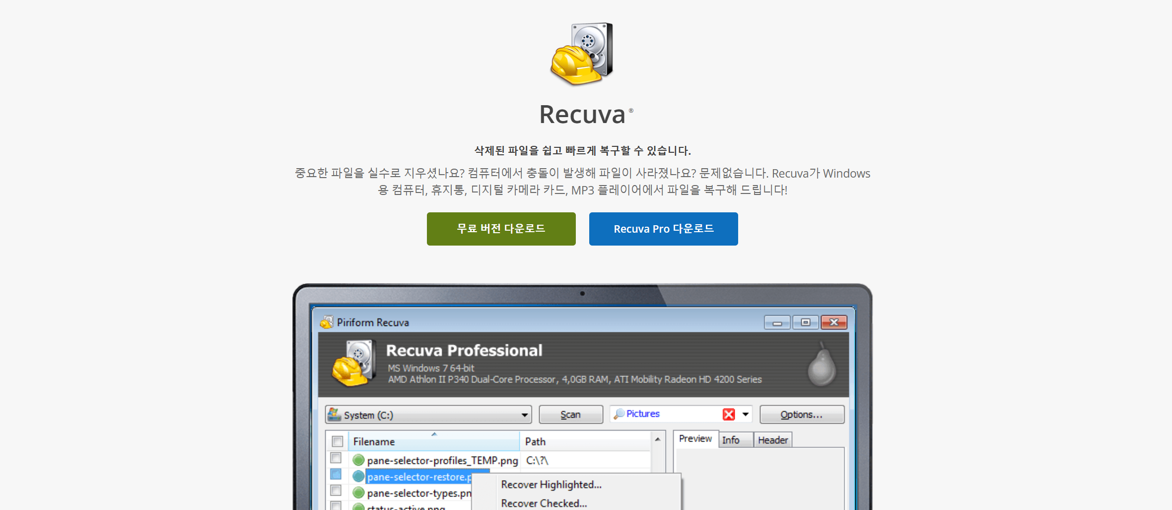
Task: Click the small Piriform Recuva title bar icon
Action: tap(327, 322)
